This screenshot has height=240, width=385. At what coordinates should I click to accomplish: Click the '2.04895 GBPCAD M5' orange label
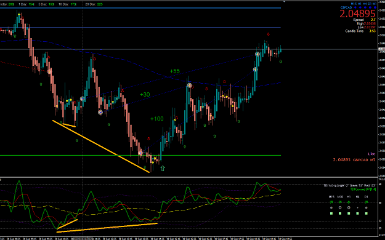[354, 160]
